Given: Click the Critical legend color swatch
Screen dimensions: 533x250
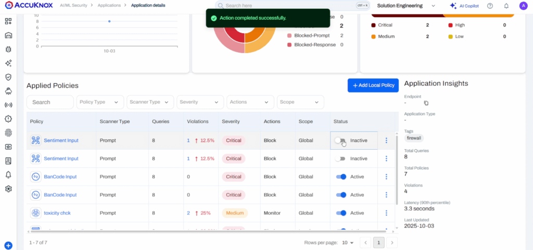Looking at the screenshot, I should (373, 25).
